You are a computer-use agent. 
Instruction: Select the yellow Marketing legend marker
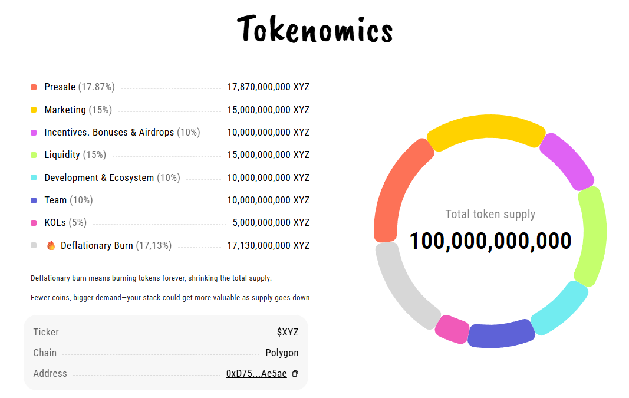(33, 110)
